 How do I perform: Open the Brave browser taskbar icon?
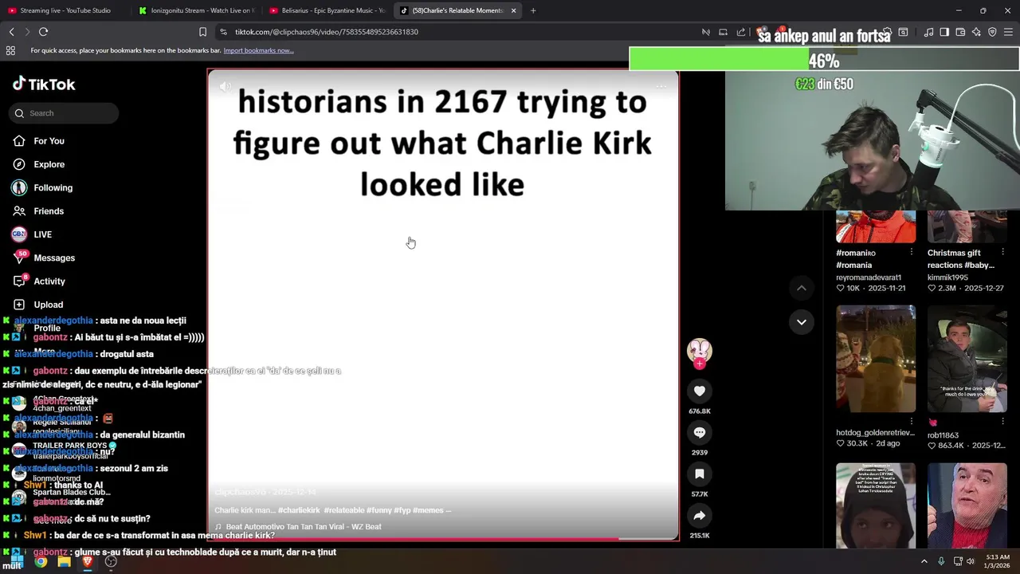click(x=88, y=561)
